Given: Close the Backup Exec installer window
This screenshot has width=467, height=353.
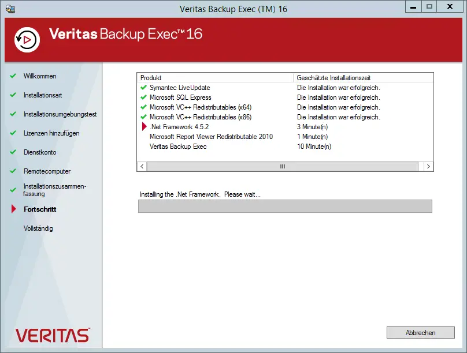Looking at the screenshot, I should pyautogui.click(x=450, y=6).
